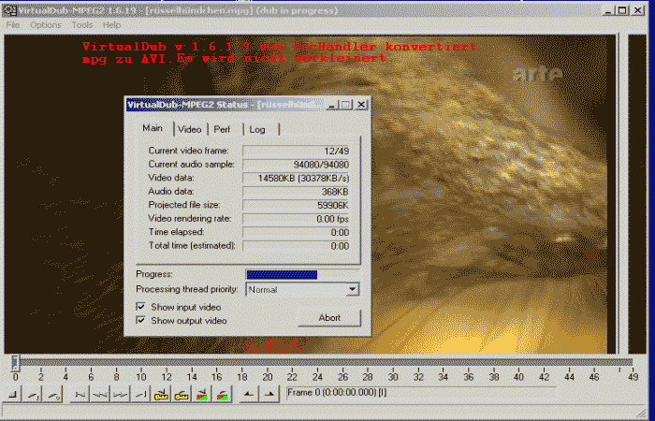The height and width of the screenshot is (421, 655).
Task: Start input playback from the toolbar
Action: click(34, 395)
